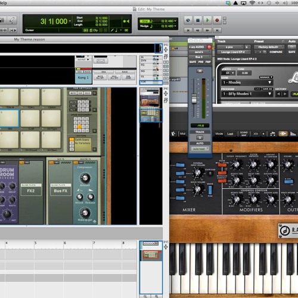Turn the External Input Volume knob

[198, 172]
